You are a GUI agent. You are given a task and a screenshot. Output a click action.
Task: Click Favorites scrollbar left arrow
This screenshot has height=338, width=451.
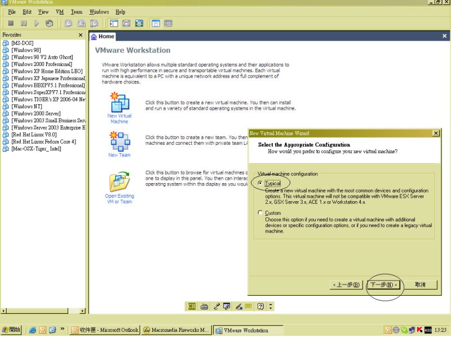click(3, 311)
